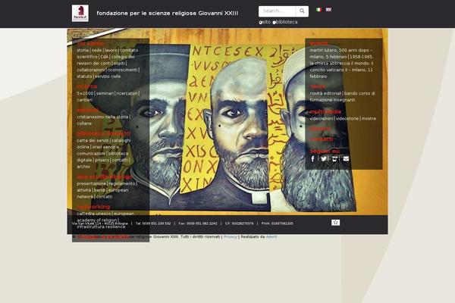Switch language with the English flag
The image size is (455, 303).
click(x=328, y=10)
